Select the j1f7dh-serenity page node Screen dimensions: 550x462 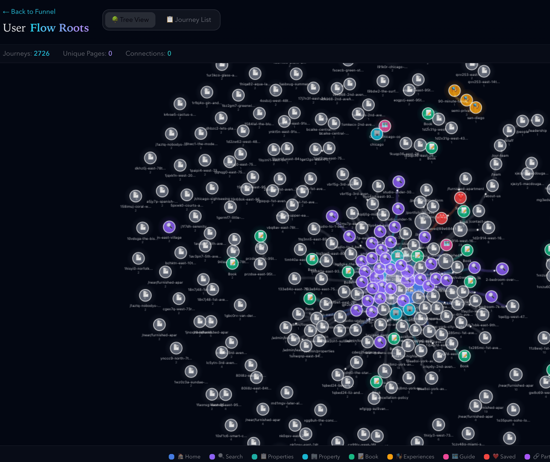click(195, 216)
